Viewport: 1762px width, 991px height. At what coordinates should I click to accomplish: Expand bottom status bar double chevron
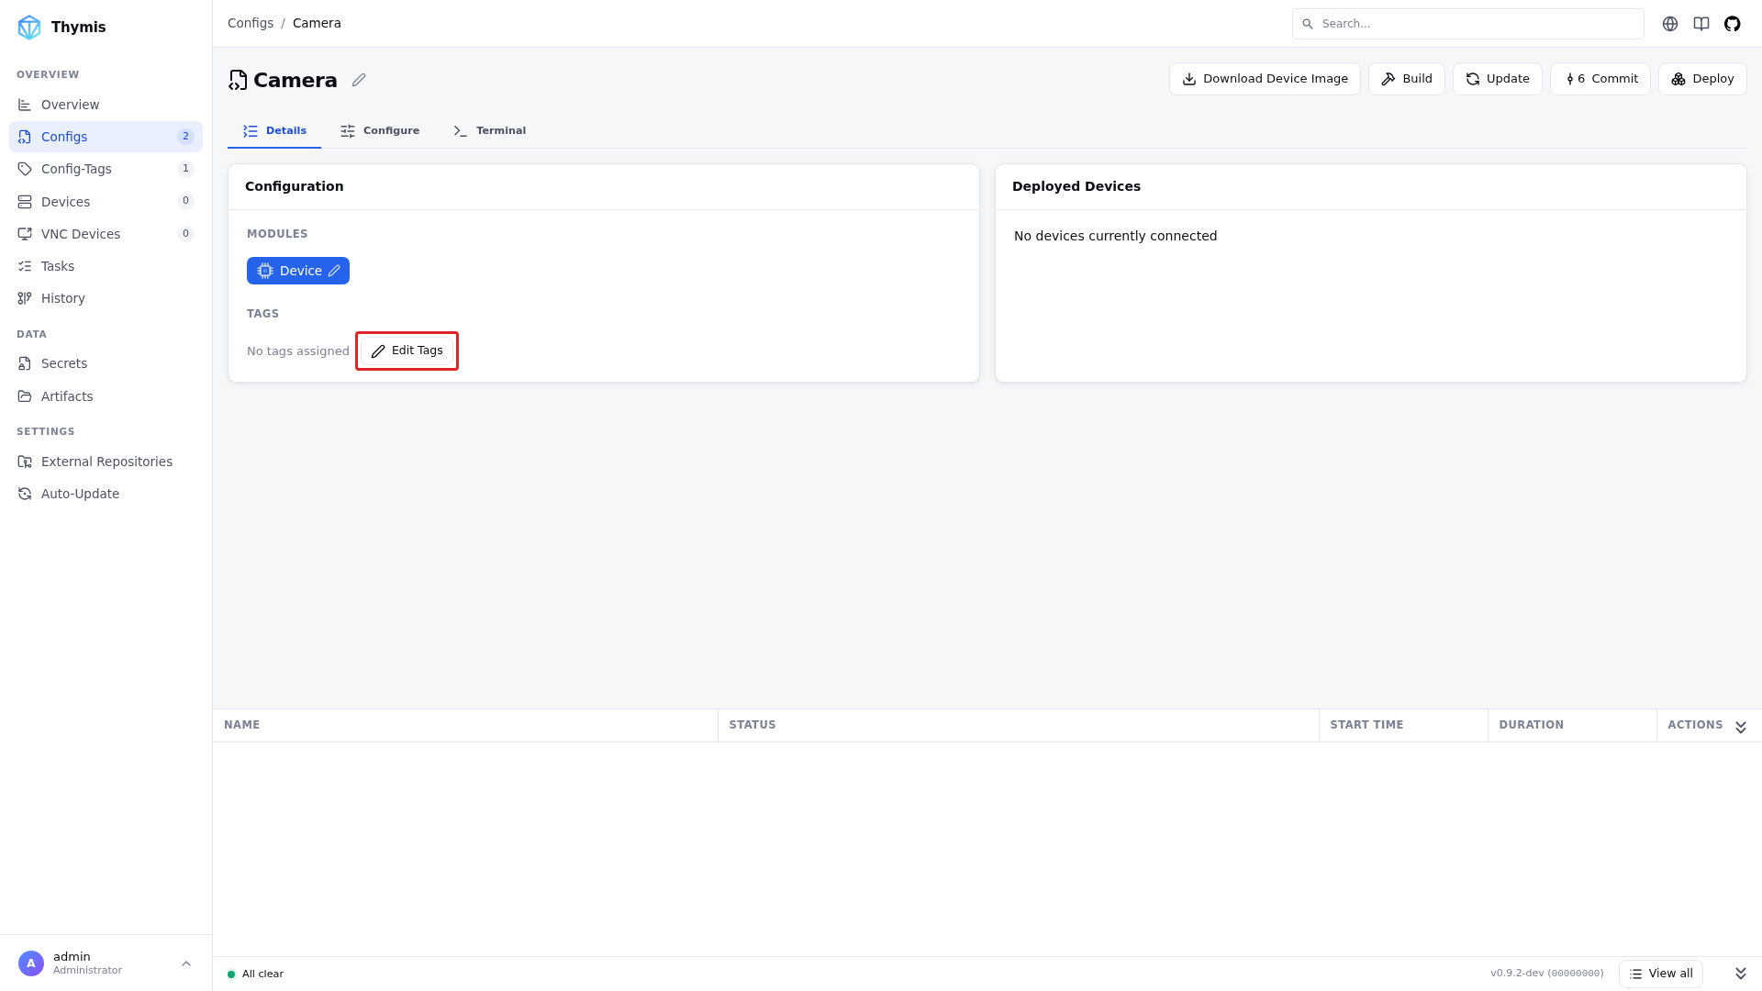(x=1740, y=974)
